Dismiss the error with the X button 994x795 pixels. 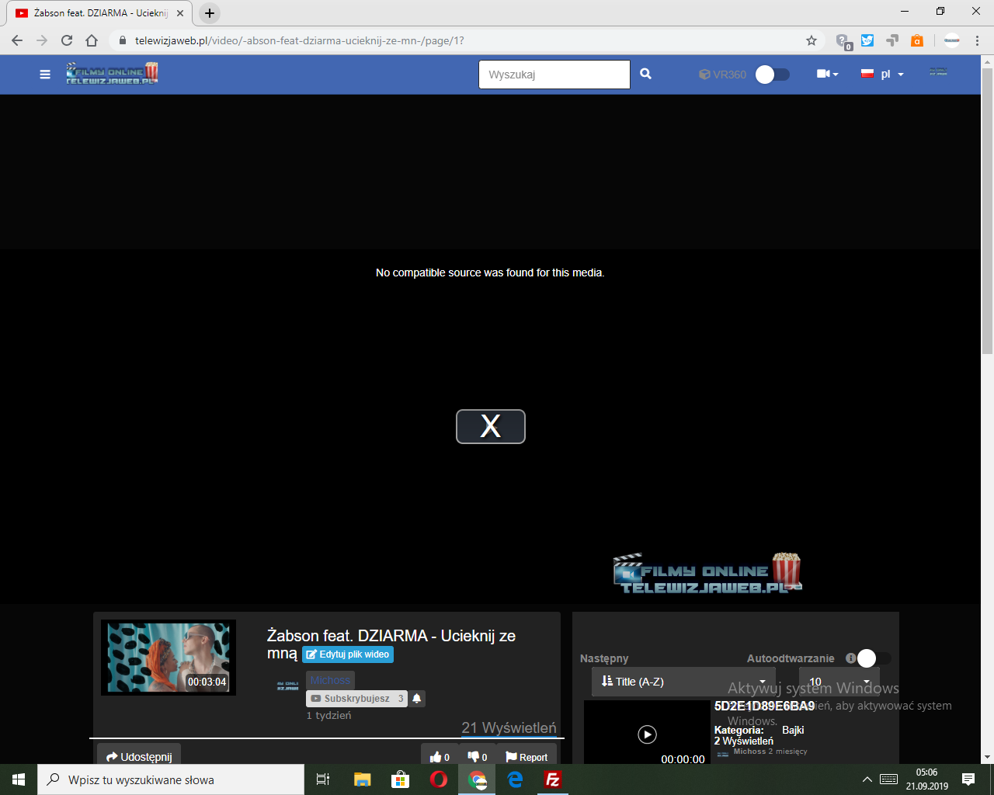click(x=491, y=426)
